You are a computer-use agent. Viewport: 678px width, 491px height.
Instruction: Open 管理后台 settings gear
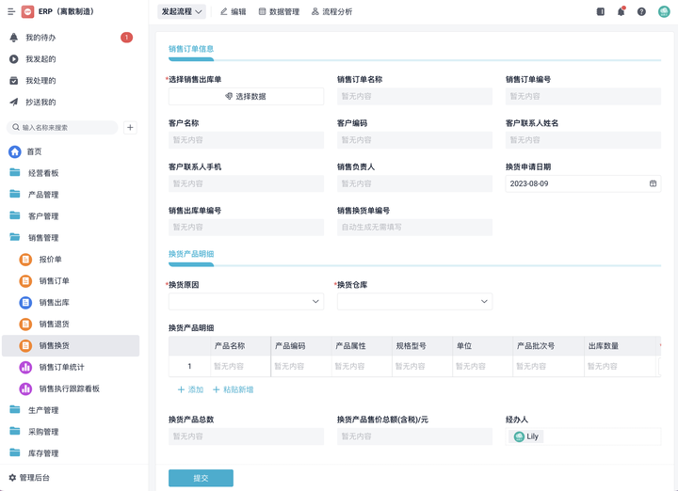13,478
